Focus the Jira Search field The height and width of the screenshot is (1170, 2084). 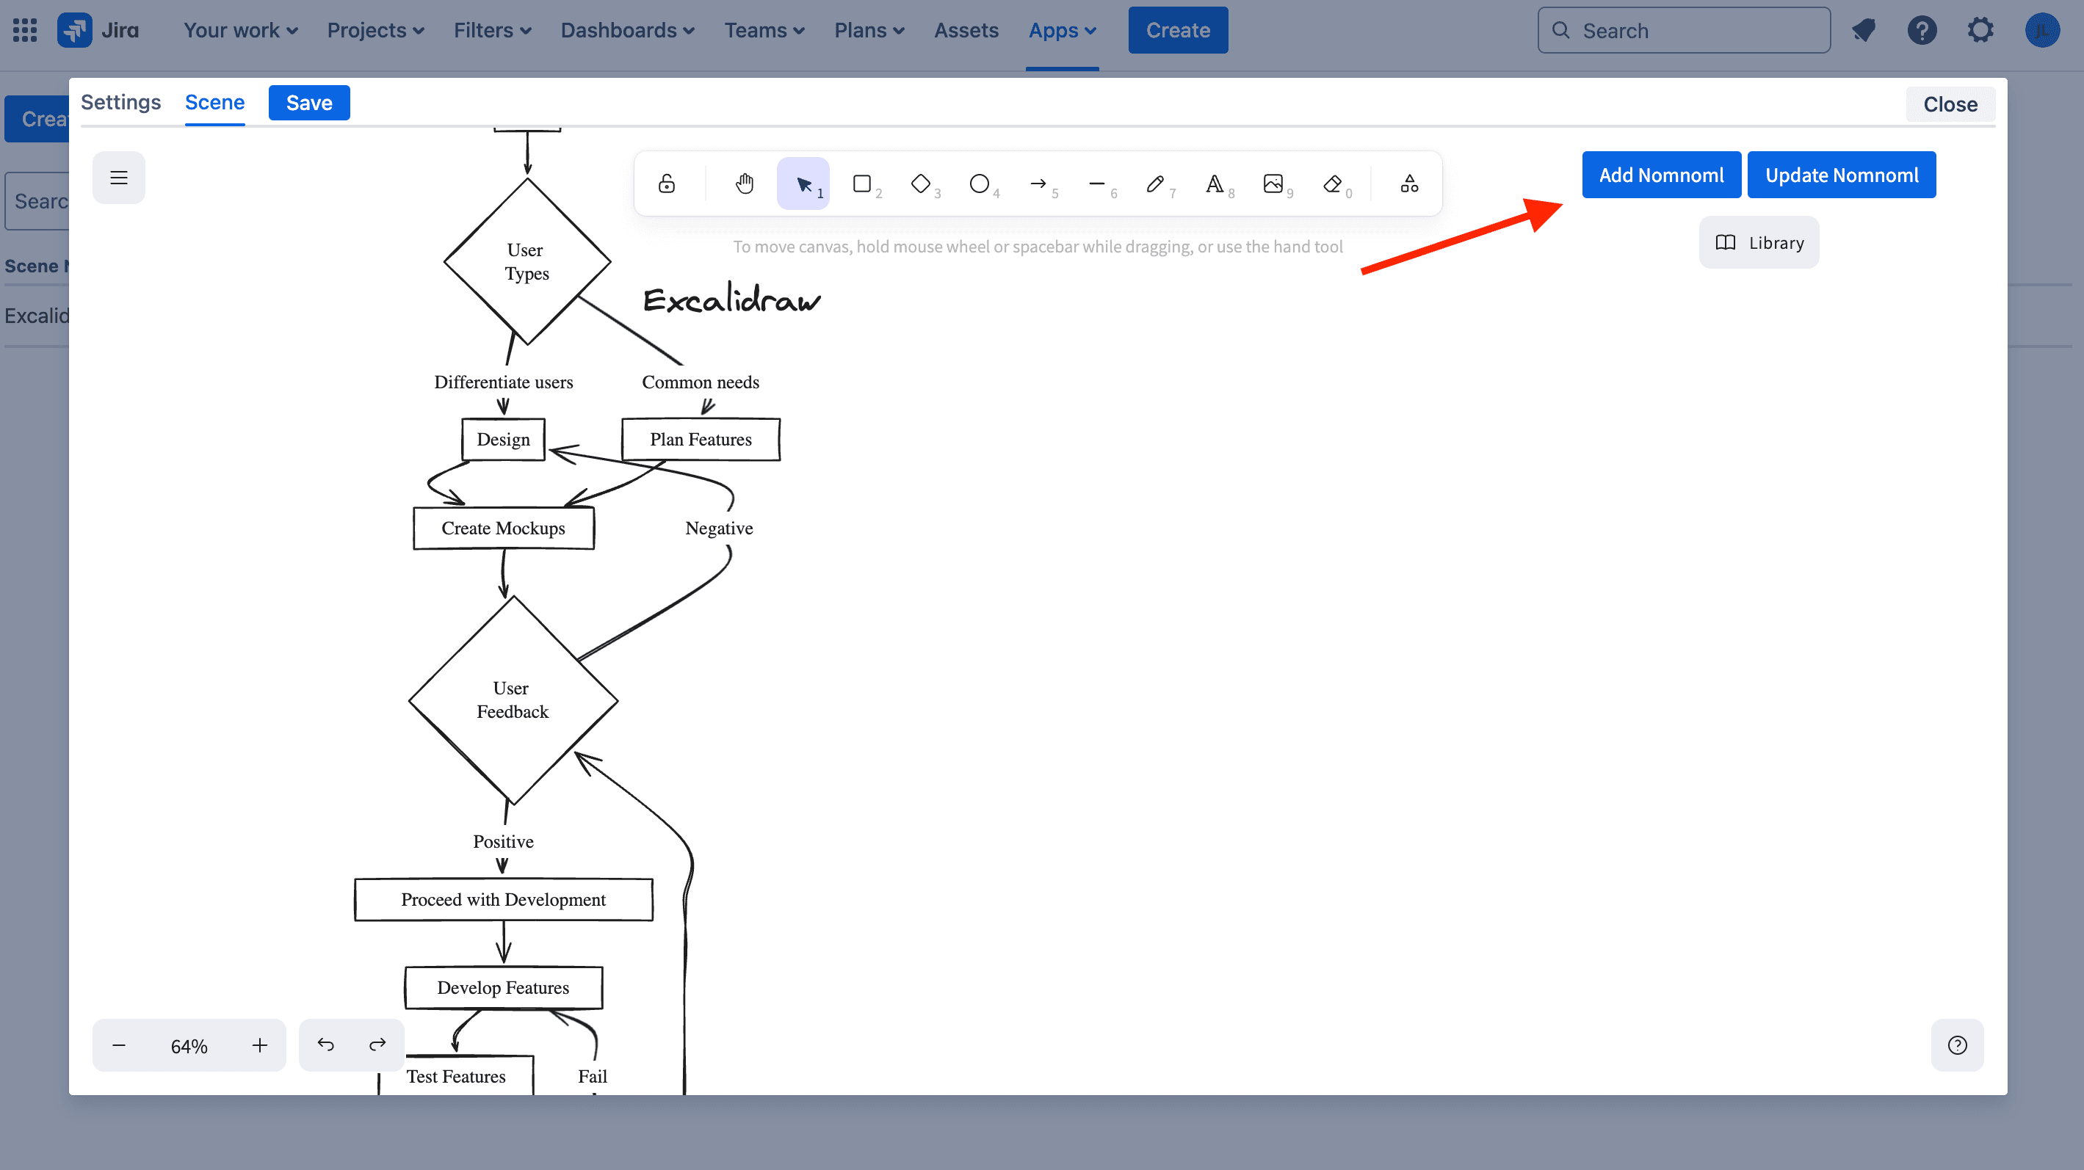[x=1685, y=30]
